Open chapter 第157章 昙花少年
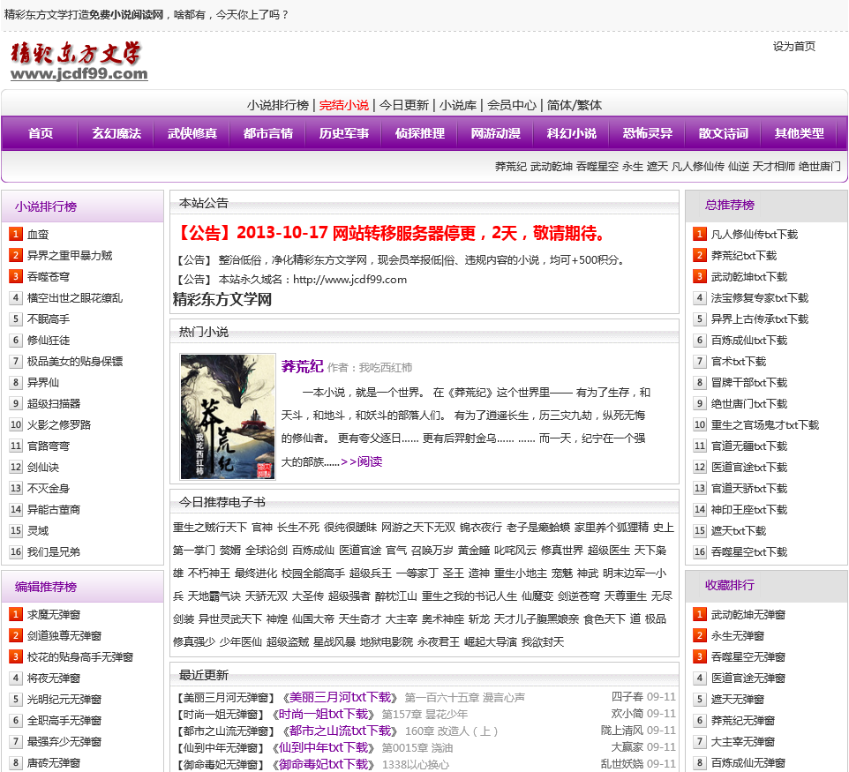 tap(424, 714)
